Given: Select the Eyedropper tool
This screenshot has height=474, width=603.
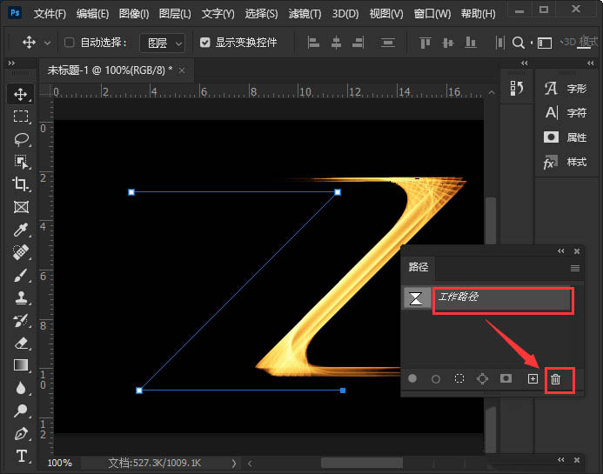Looking at the screenshot, I should coord(21,230).
